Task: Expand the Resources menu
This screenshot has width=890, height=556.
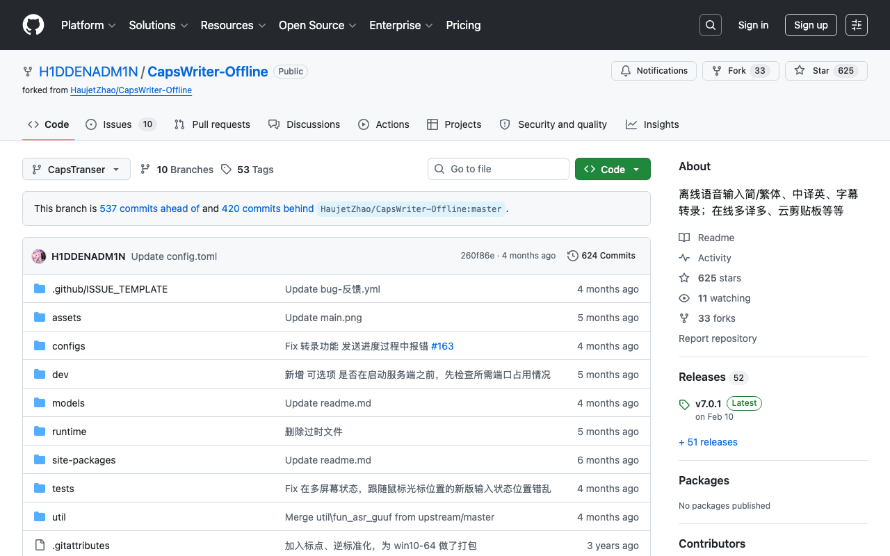Action: tap(233, 25)
